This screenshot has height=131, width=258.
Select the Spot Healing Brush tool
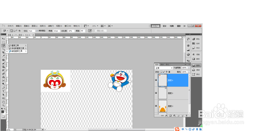pyautogui.click(x=3, y=60)
